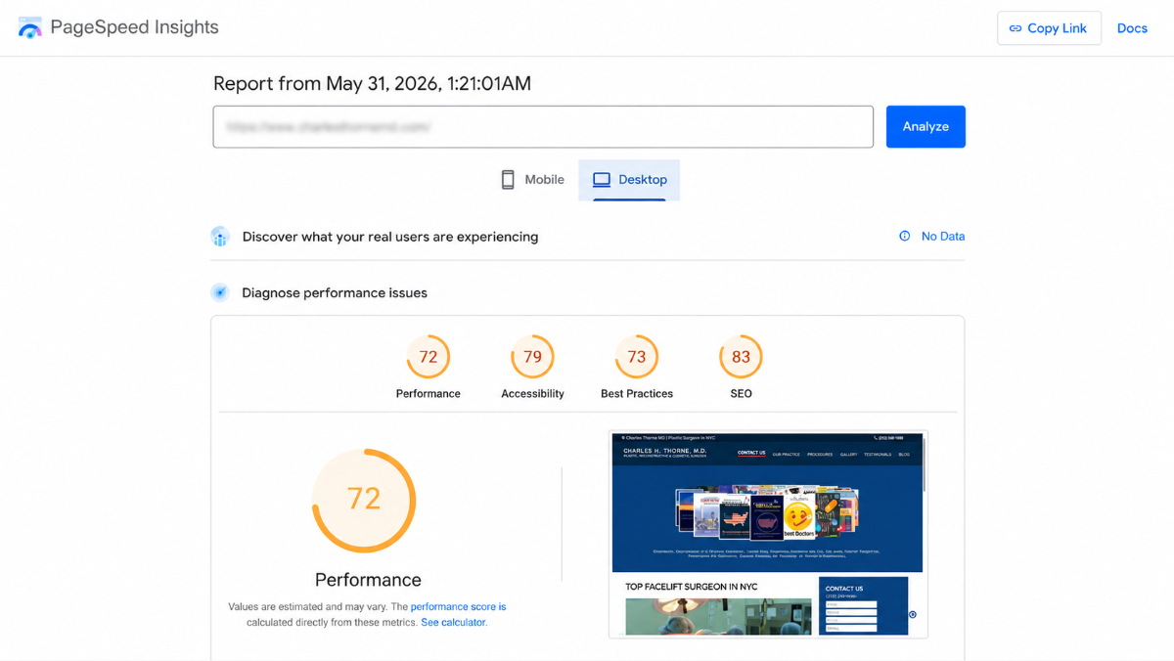
Task: Click the No Data link
Action: coord(943,236)
